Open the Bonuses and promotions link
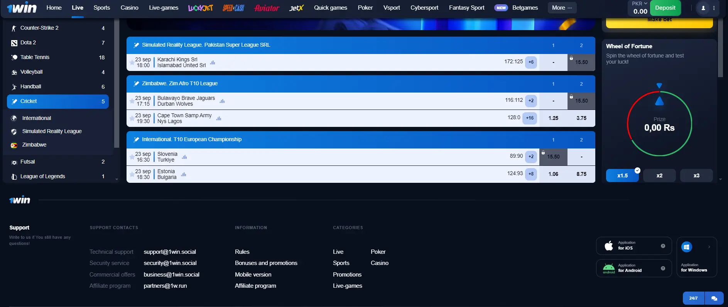 (266, 263)
